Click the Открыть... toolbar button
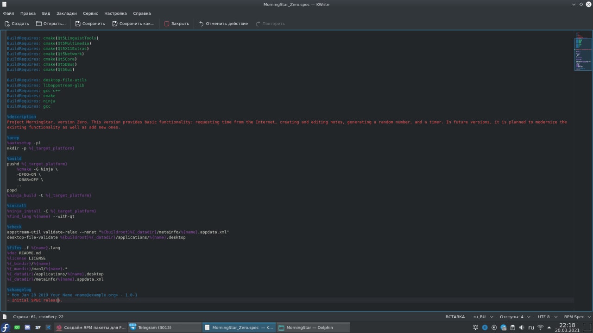The image size is (593, 333). (x=51, y=24)
